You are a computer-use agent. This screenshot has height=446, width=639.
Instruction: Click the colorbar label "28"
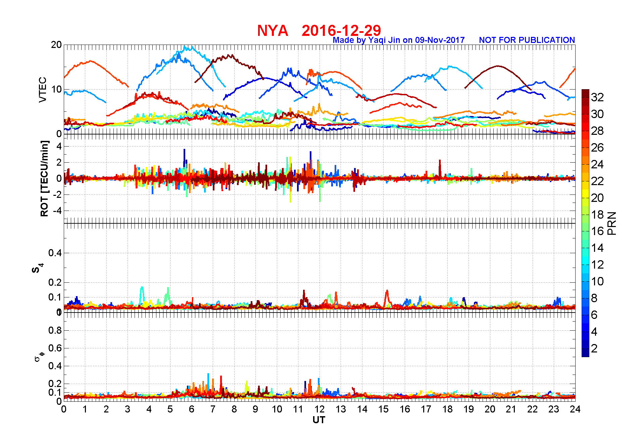click(597, 131)
